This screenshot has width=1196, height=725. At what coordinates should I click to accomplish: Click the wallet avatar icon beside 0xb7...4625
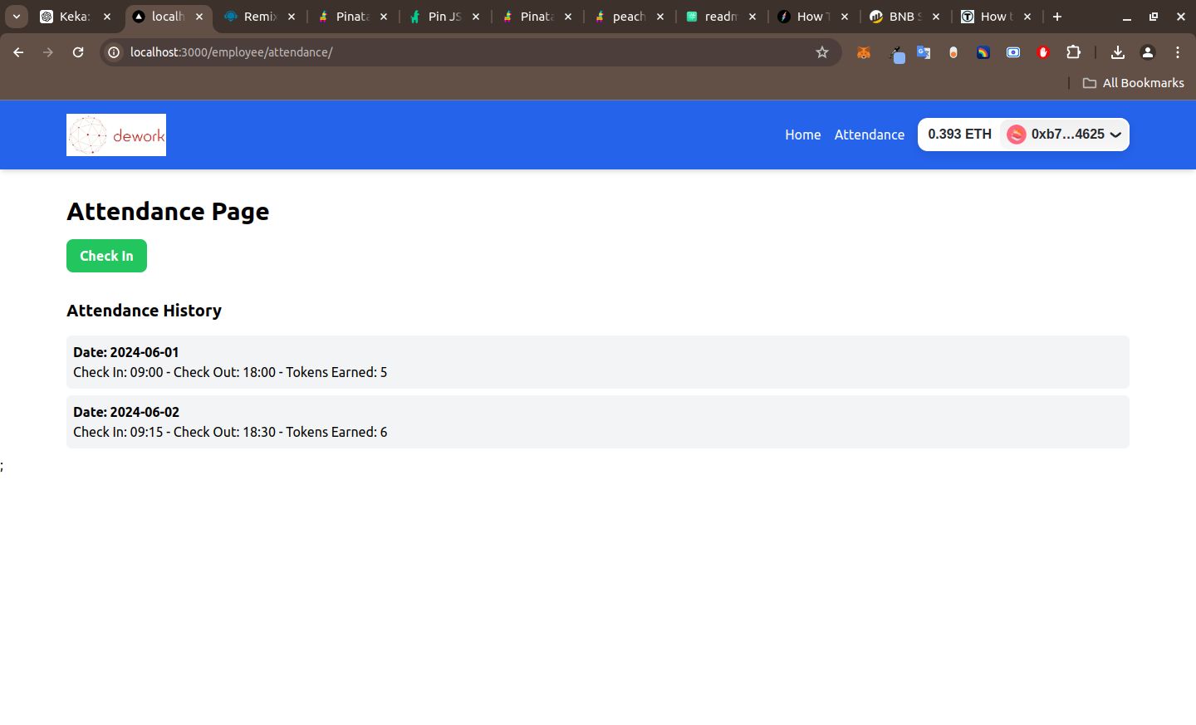click(x=1016, y=135)
